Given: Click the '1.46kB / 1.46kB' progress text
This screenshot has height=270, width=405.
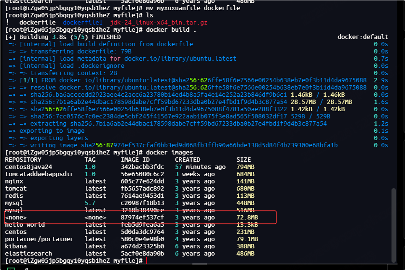Looking at the screenshot, I should click(x=317, y=95).
